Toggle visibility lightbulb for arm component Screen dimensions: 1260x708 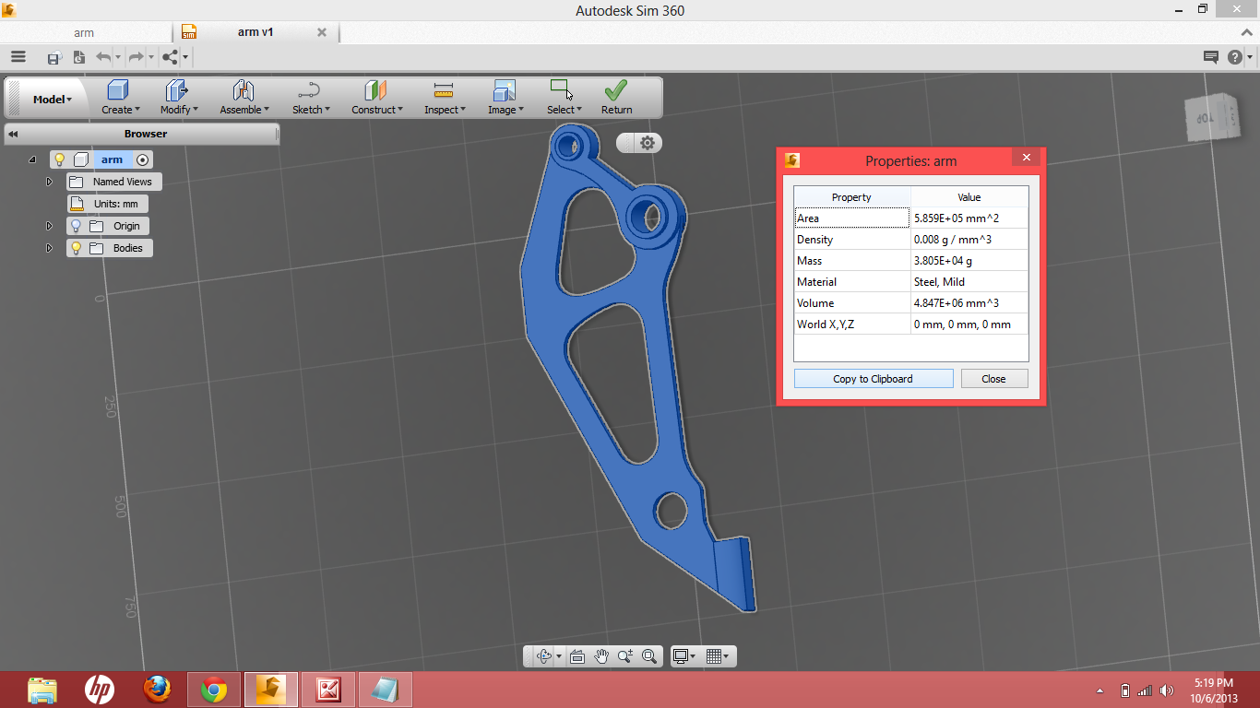[x=59, y=159]
